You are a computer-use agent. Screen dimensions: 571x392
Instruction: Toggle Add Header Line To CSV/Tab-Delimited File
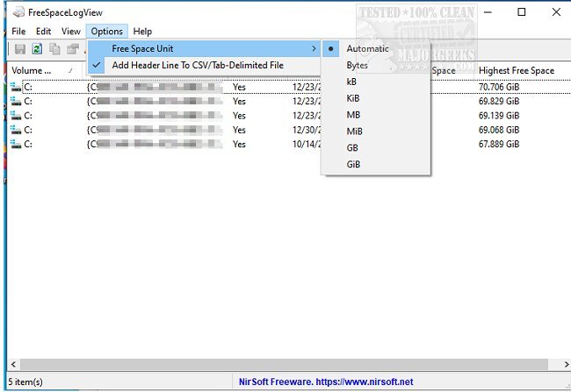(x=204, y=65)
